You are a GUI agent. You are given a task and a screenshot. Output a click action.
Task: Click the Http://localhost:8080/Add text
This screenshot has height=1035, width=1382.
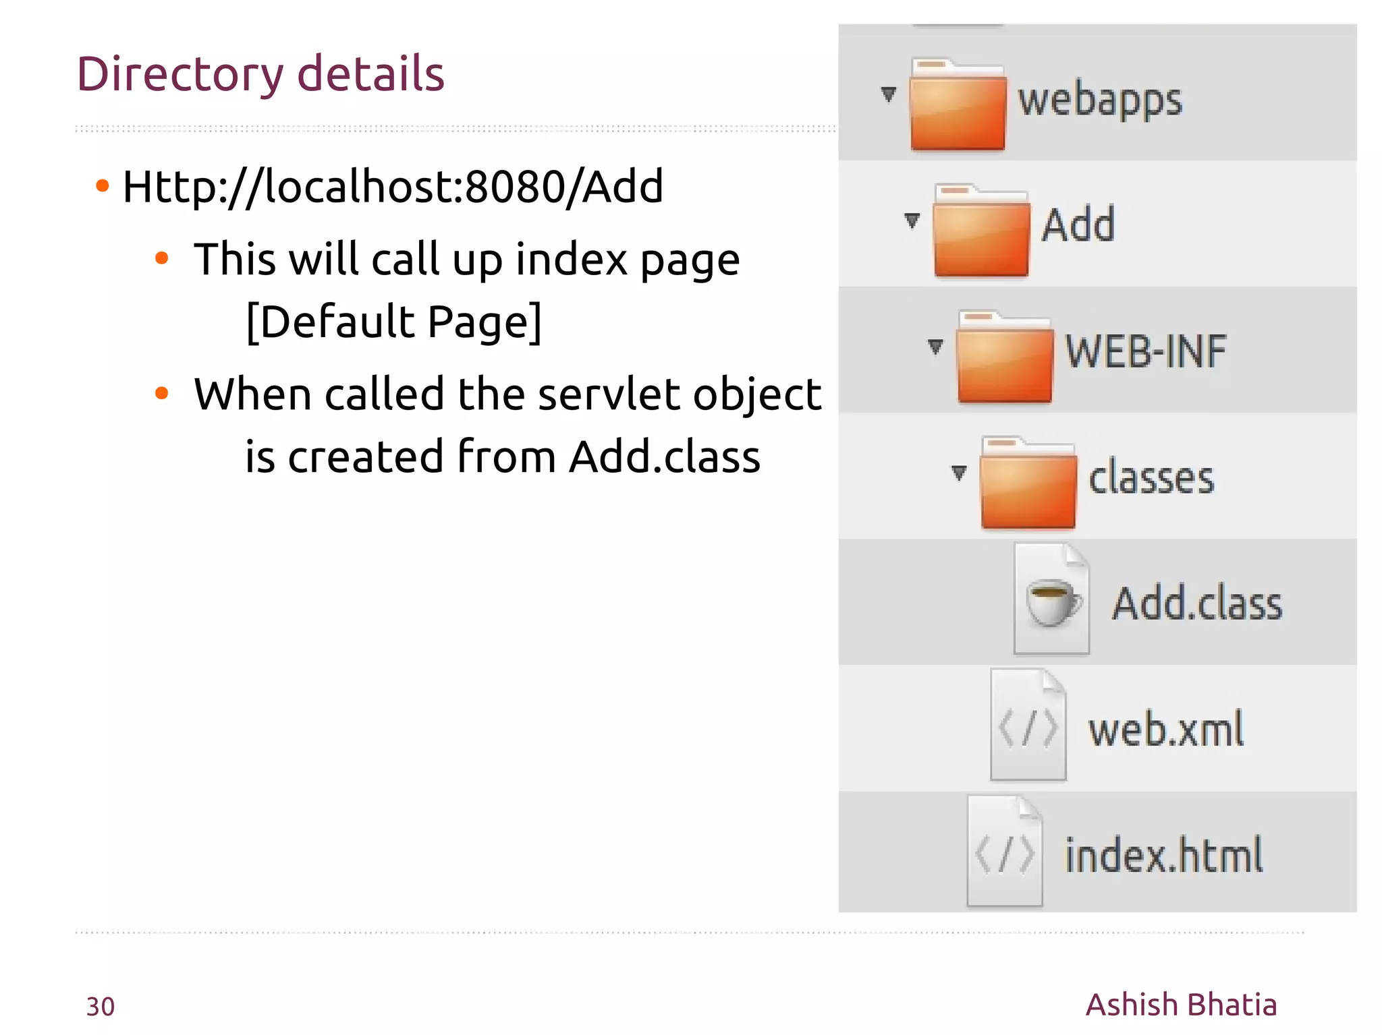(393, 186)
